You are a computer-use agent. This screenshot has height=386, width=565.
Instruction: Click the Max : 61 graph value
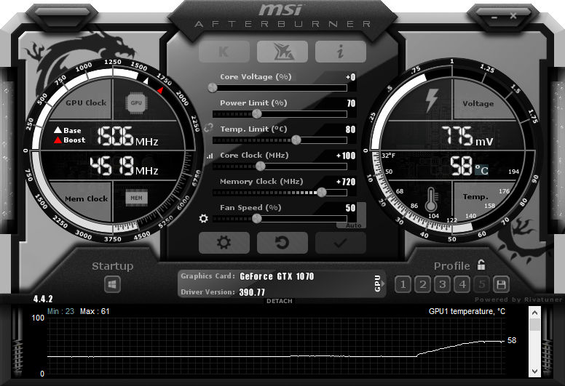[95, 311]
